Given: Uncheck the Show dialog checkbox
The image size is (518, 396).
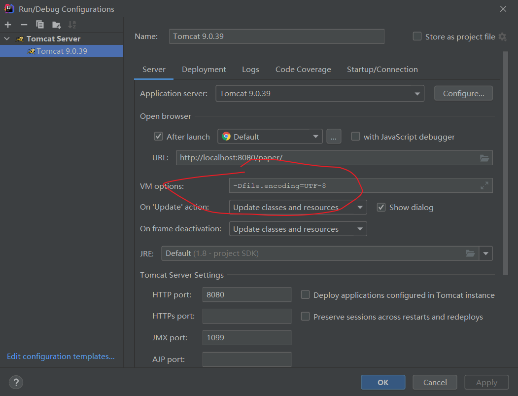Looking at the screenshot, I should 381,207.
